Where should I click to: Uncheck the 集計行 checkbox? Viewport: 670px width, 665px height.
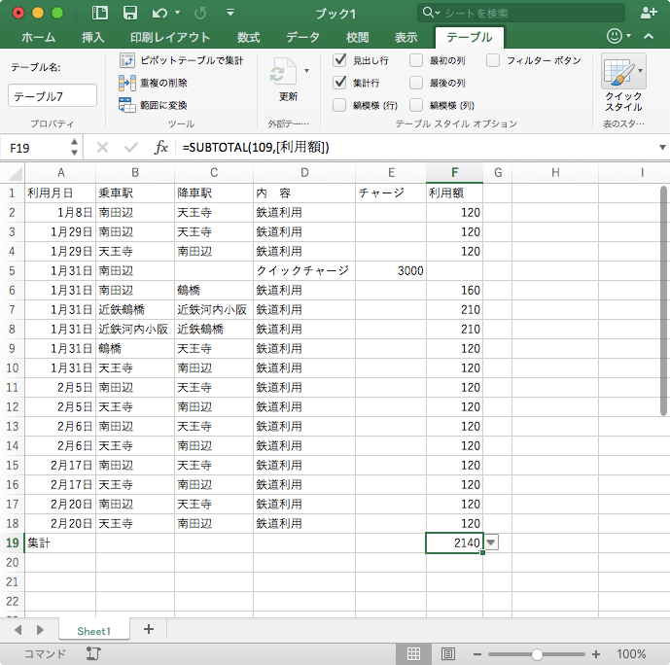tap(339, 83)
